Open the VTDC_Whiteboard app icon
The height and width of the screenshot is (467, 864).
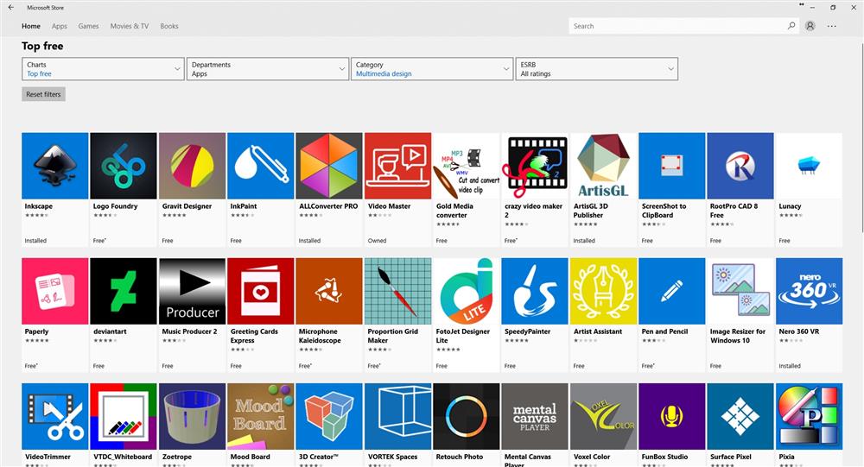124,416
